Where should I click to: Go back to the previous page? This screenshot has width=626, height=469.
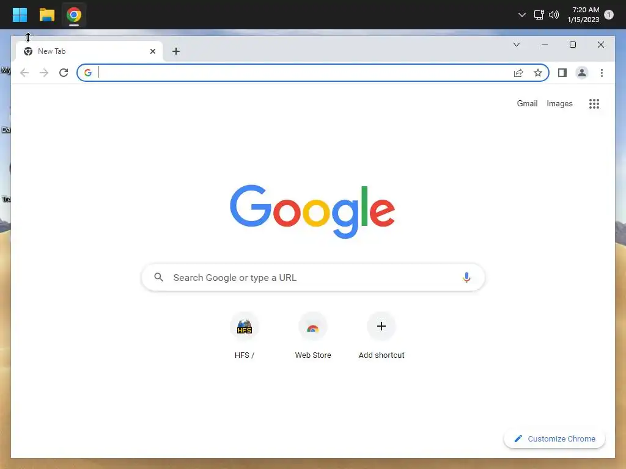[24, 73]
